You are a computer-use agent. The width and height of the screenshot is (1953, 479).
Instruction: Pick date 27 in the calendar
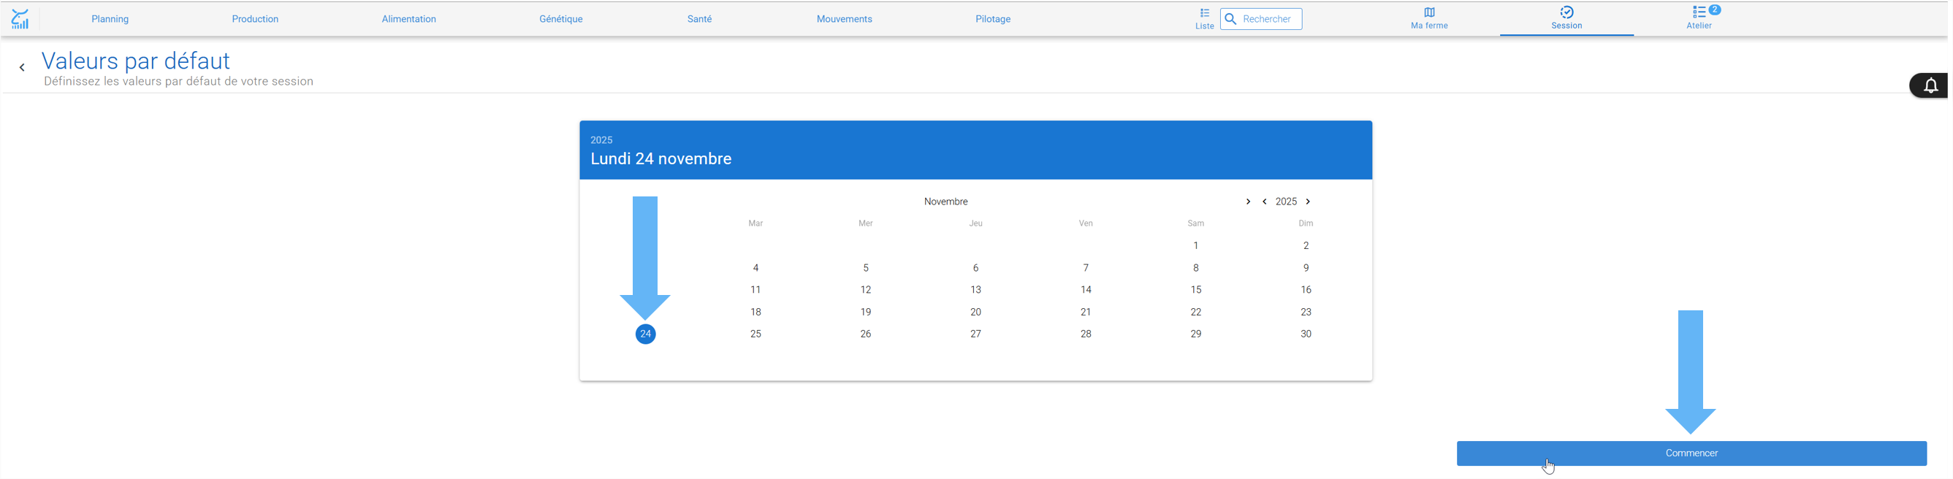(x=975, y=334)
